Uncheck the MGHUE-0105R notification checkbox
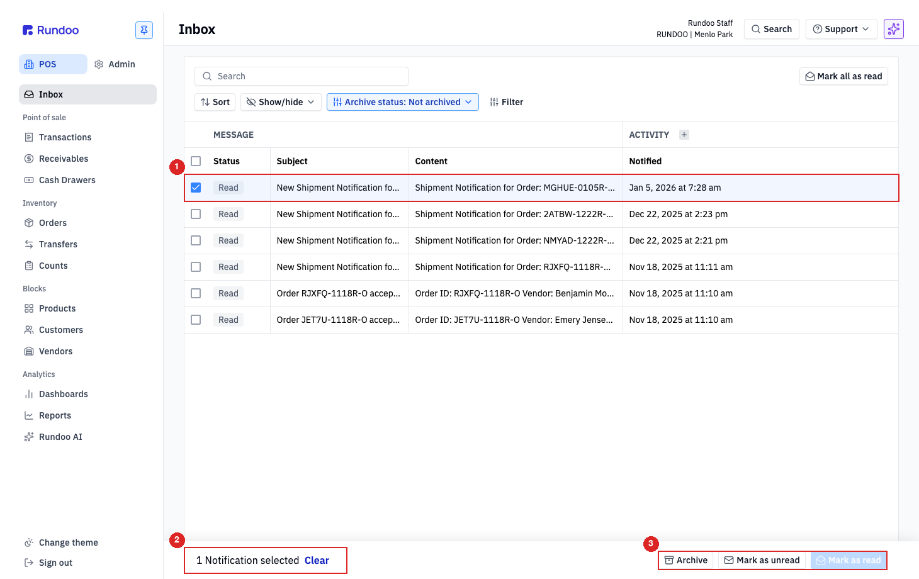Image resolution: width=919 pixels, height=579 pixels. click(x=196, y=188)
